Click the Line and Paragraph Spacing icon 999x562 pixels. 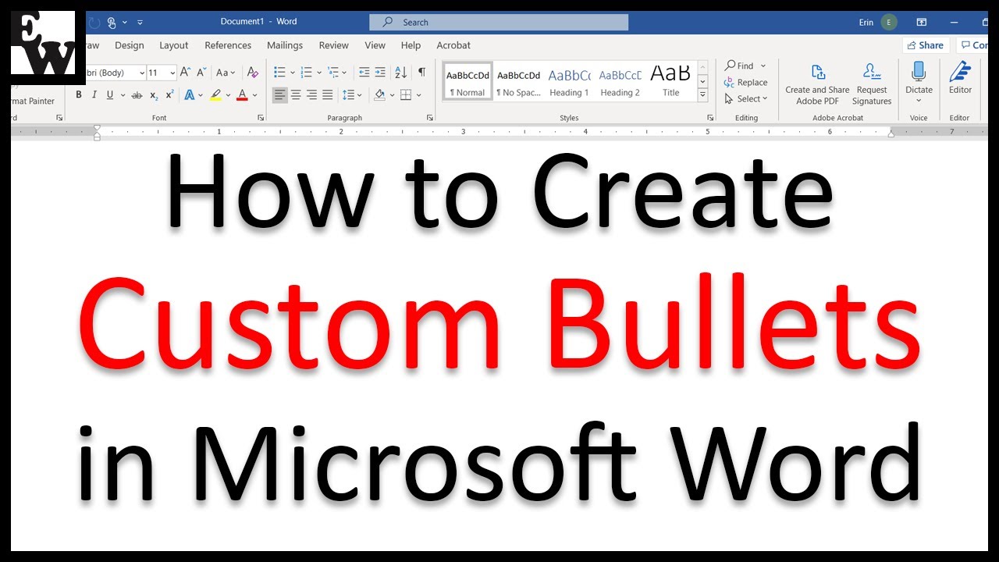pyautogui.click(x=347, y=95)
